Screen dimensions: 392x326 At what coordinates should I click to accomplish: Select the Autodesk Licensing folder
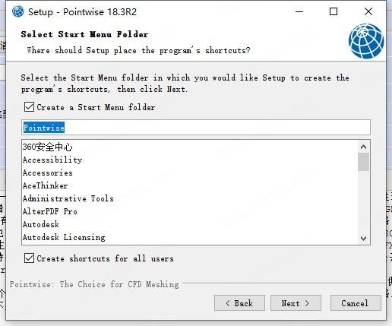[x=64, y=237]
